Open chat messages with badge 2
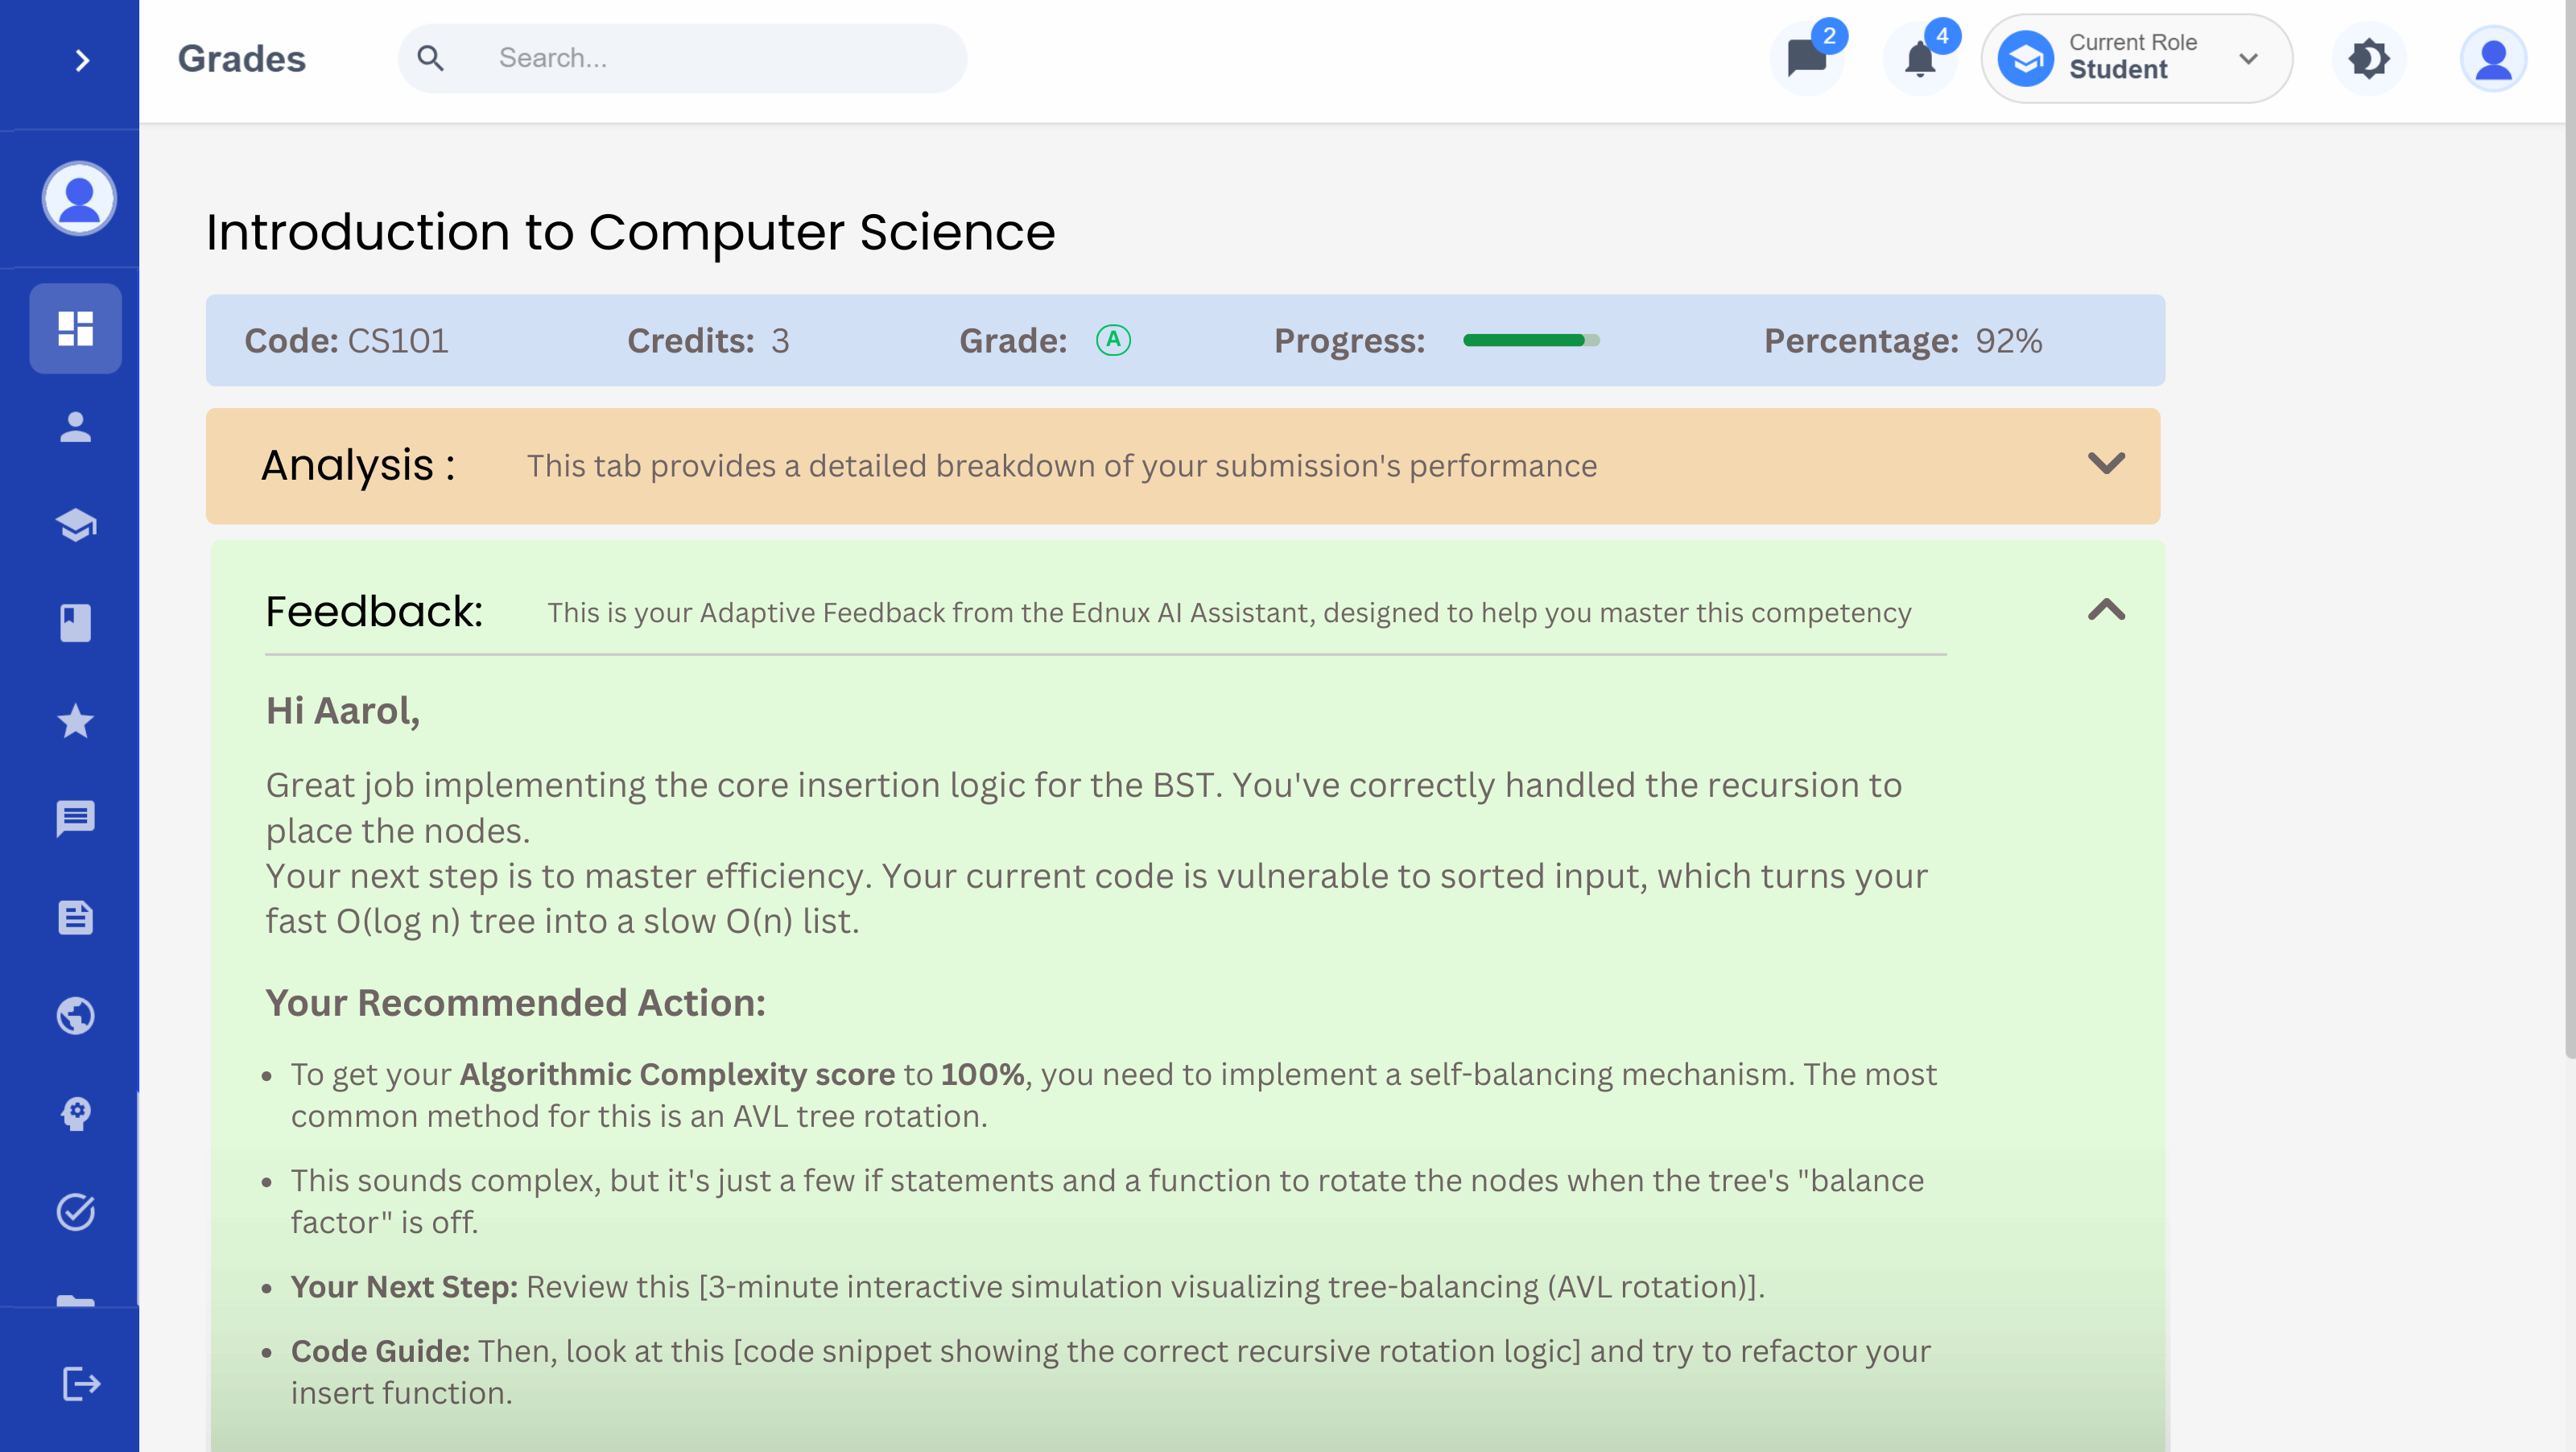This screenshot has width=2576, height=1452. click(1807, 59)
